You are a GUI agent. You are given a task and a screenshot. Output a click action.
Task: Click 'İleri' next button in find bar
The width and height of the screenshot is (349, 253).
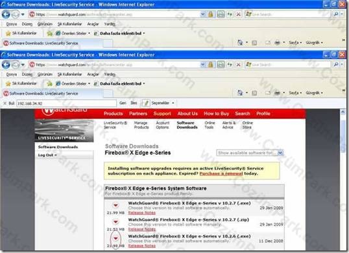coord(134,103)
